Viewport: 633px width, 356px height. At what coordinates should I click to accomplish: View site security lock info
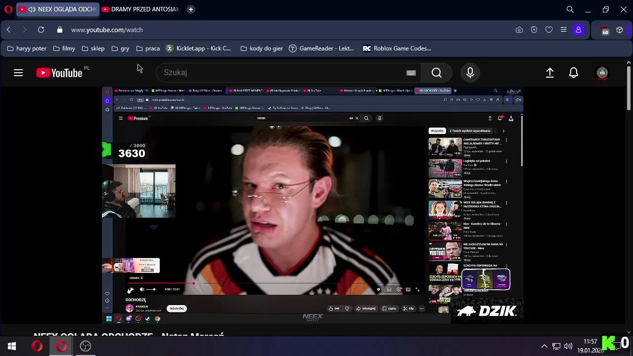[x=60, y=30]
